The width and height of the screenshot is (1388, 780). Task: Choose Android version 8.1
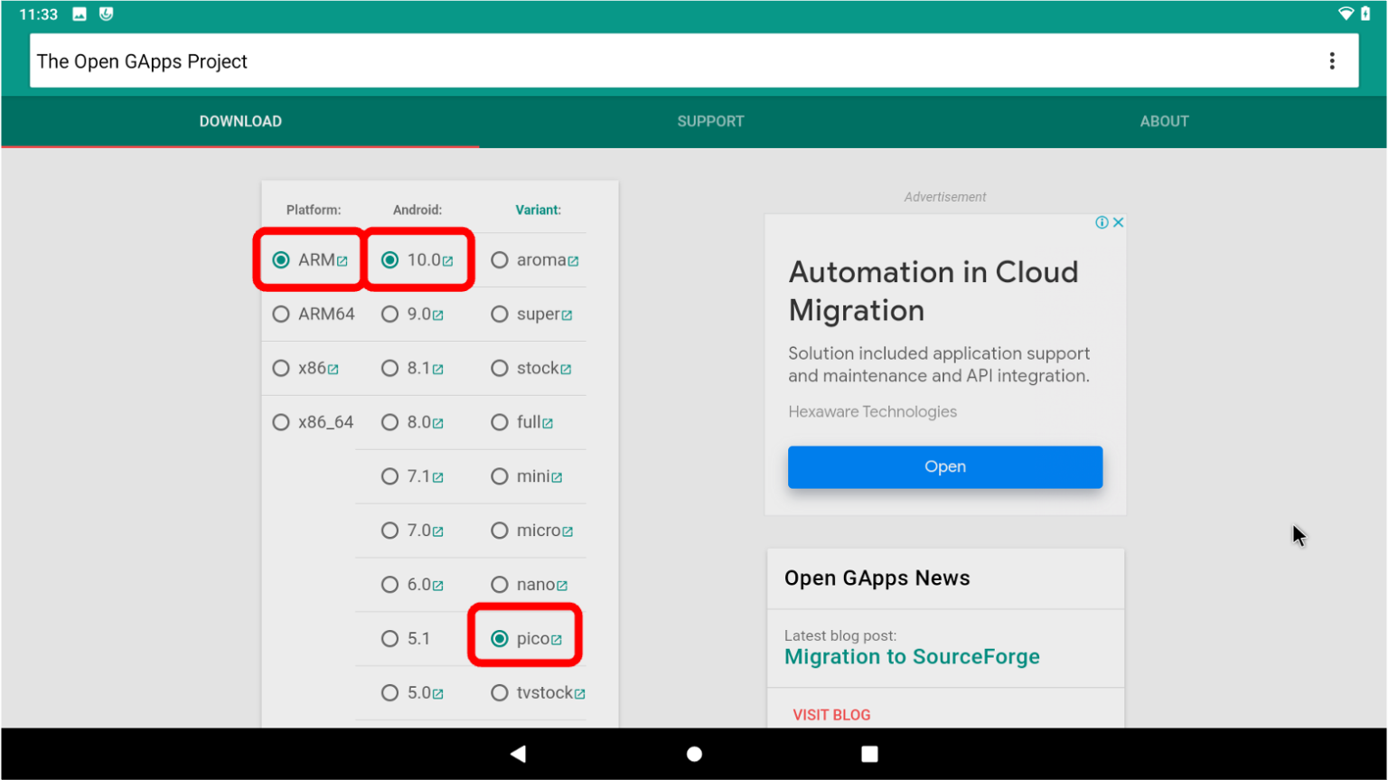pos(390,368)
